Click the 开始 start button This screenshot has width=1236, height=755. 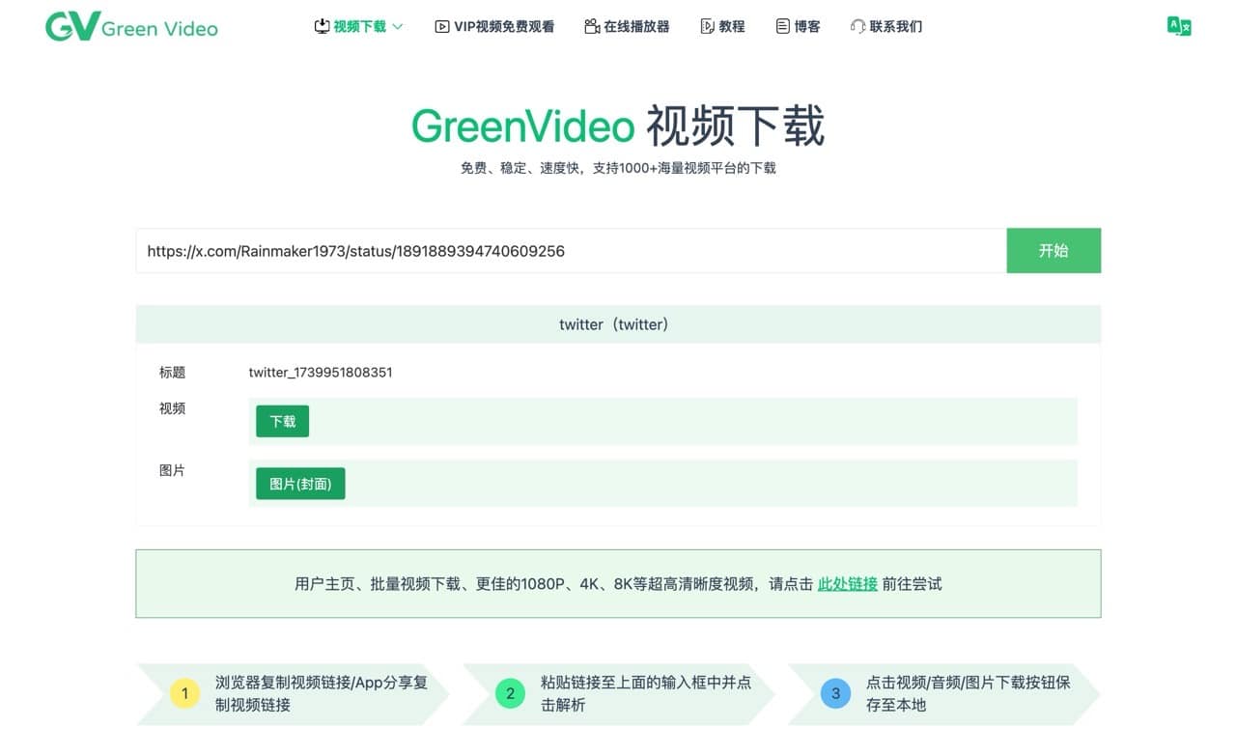point(1053,251)
